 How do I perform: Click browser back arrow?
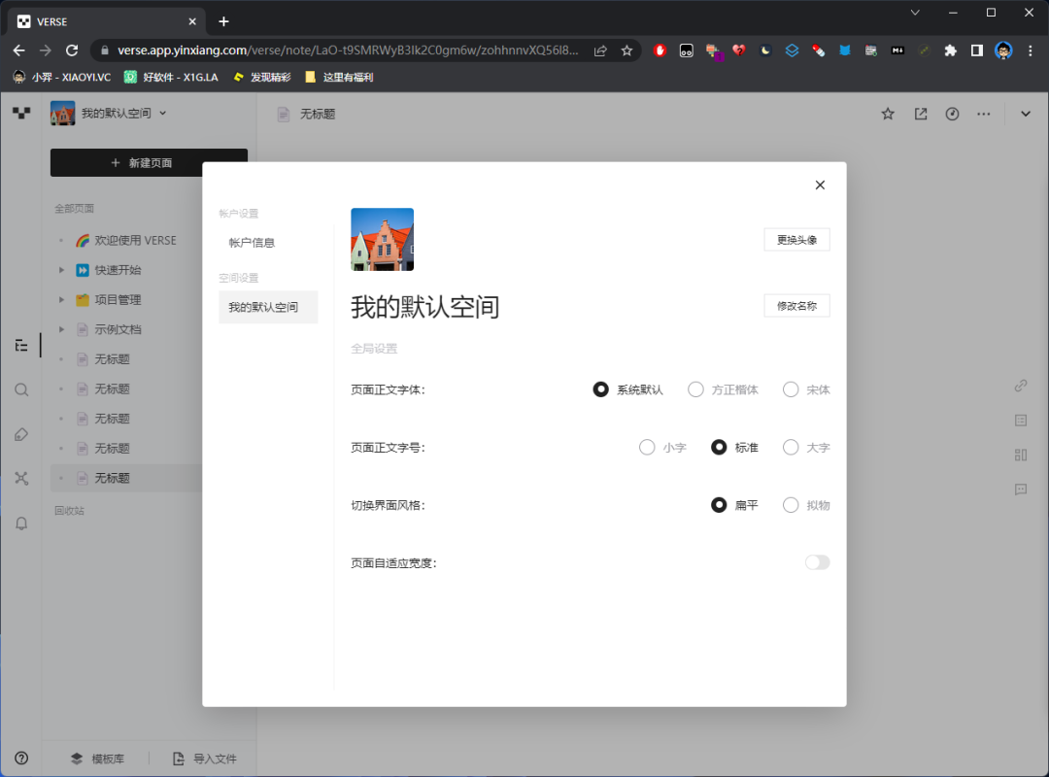click(18, 51)
